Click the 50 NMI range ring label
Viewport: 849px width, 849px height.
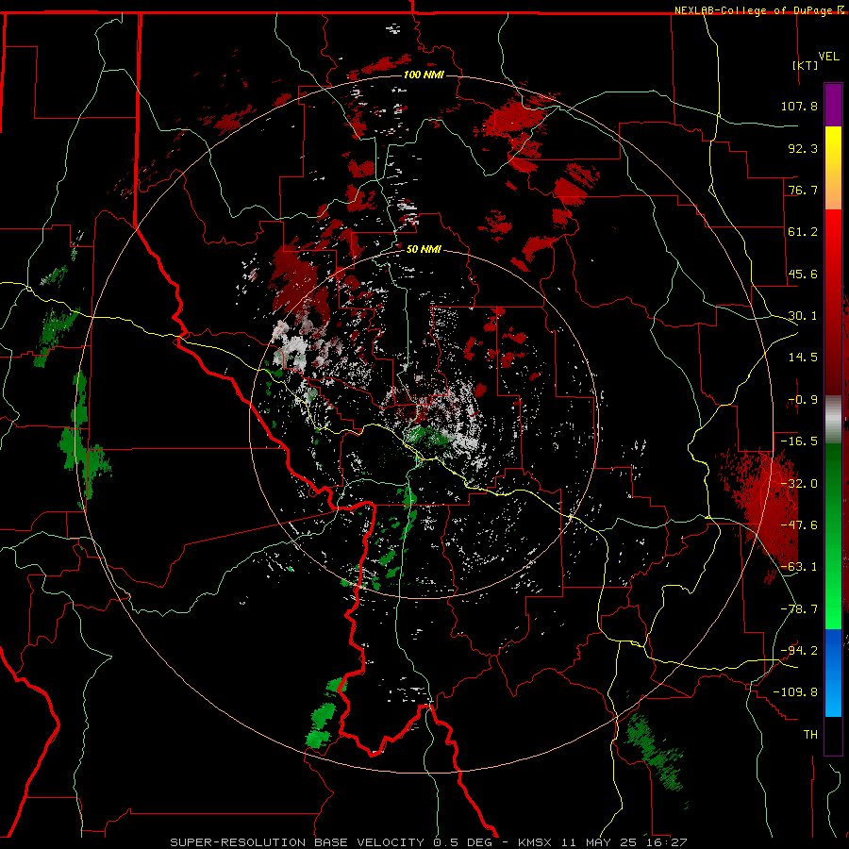click(x=424, y=249)
